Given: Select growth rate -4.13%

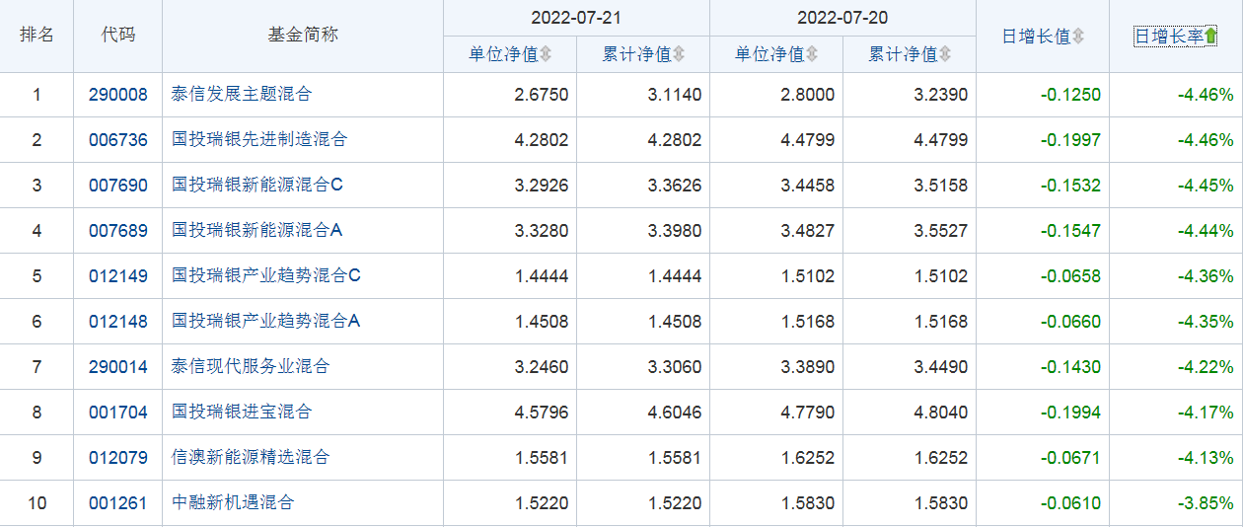Looking at the screenshot, I should tap(1206, 458).
